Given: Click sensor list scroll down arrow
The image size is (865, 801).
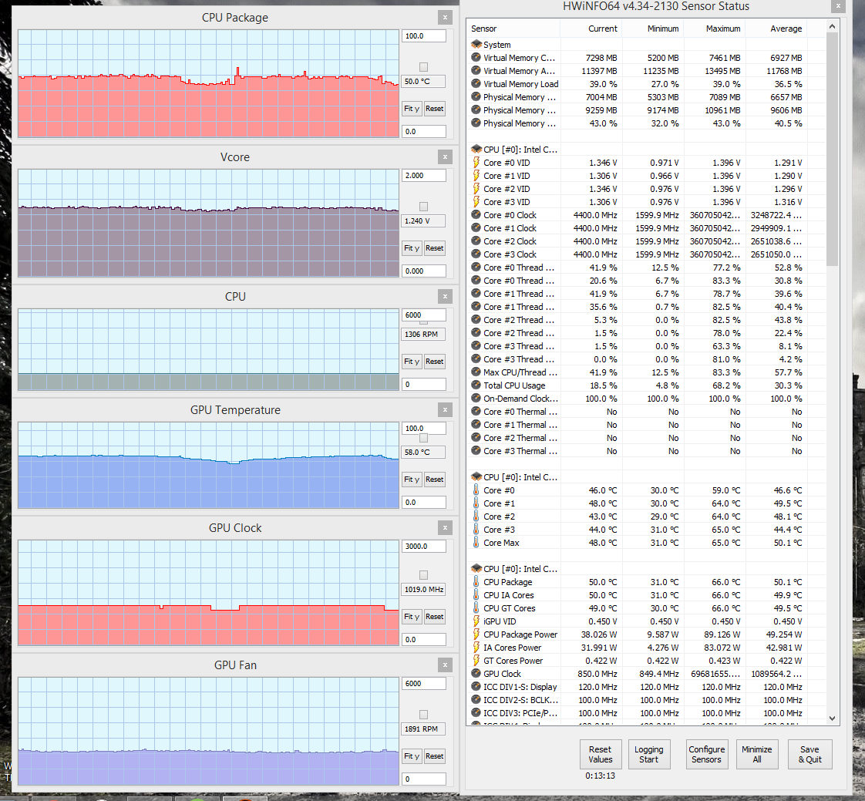Looking at the screenshot, I should point(832,719).
